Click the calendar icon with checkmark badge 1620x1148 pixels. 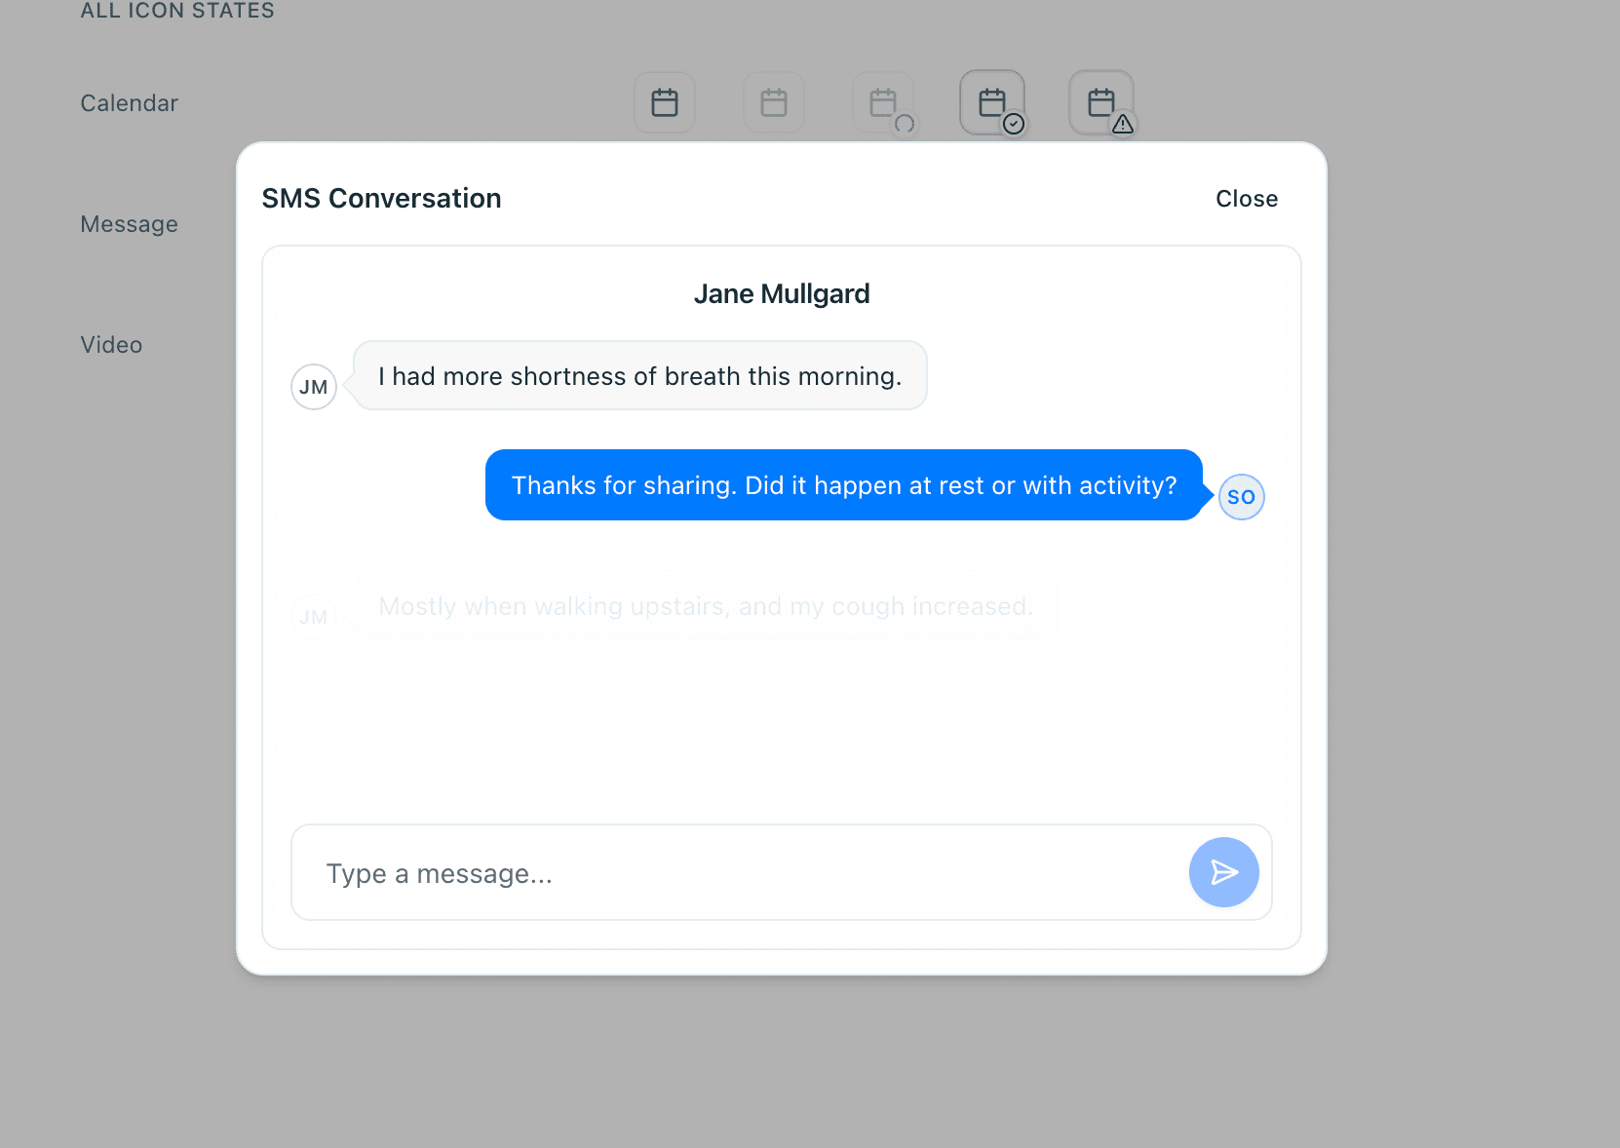[x=992, y=102]
